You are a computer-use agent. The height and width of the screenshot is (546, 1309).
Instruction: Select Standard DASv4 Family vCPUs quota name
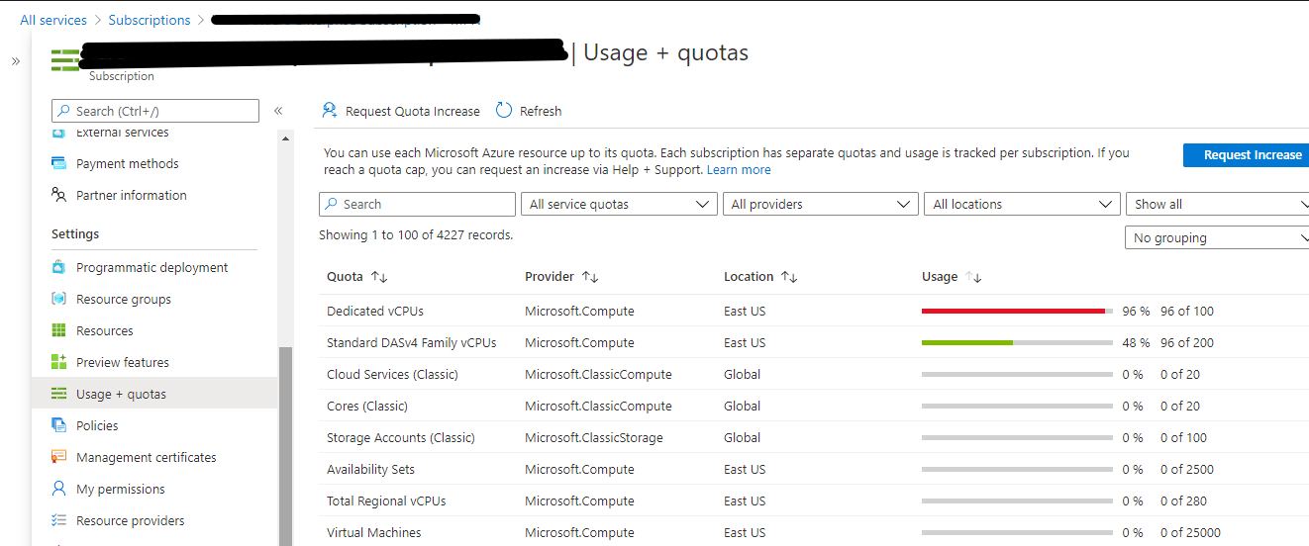pyautogui.click(x=412, y=342)
